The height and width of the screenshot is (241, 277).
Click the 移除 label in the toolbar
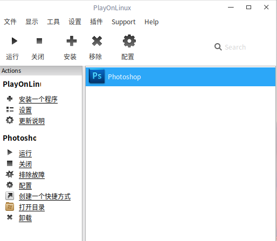point(95,57)
